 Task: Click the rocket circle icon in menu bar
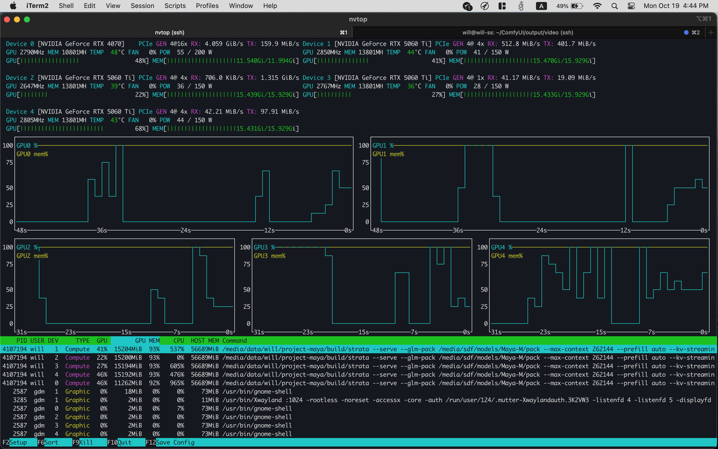(x=485, y=6)
